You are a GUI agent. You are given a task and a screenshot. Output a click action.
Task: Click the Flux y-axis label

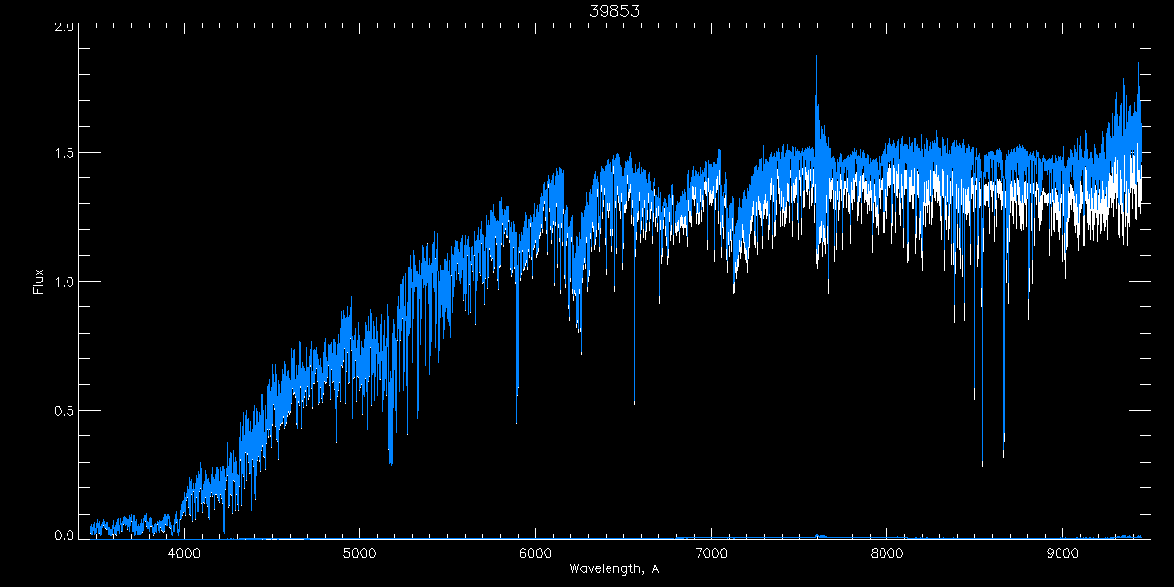[39, 281]
